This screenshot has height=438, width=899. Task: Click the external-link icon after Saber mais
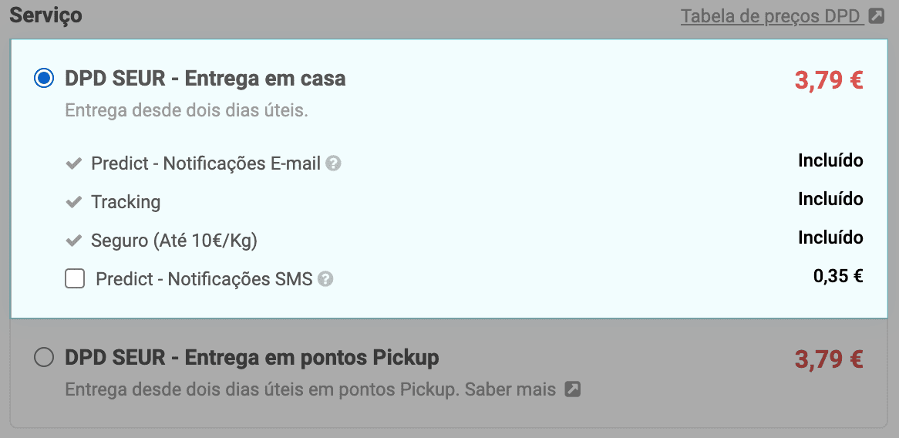point(572,389)
